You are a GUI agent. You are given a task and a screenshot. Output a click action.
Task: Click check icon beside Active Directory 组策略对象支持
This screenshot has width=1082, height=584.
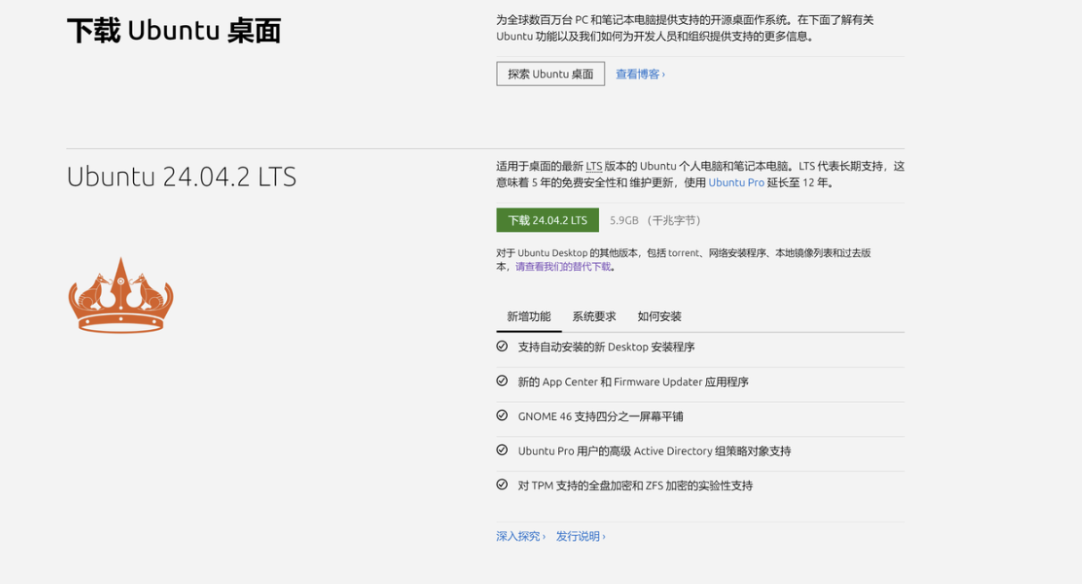[502, 450]
